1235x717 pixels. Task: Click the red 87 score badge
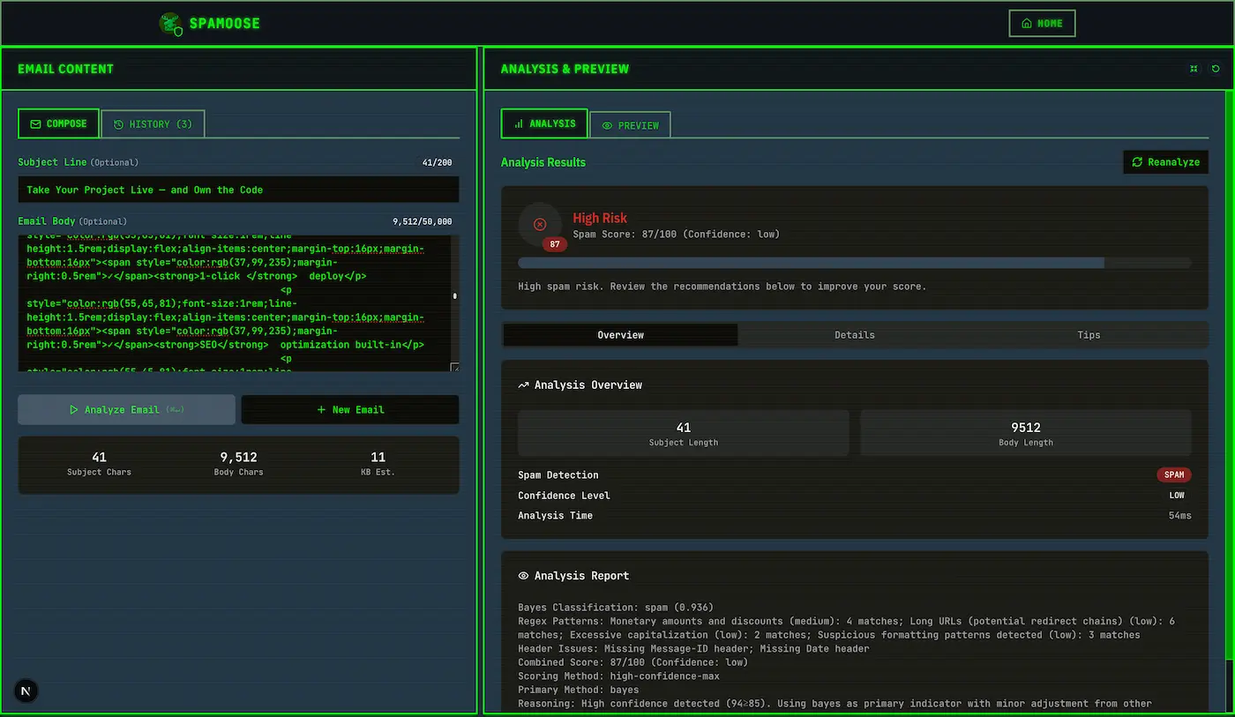point(555,244)
